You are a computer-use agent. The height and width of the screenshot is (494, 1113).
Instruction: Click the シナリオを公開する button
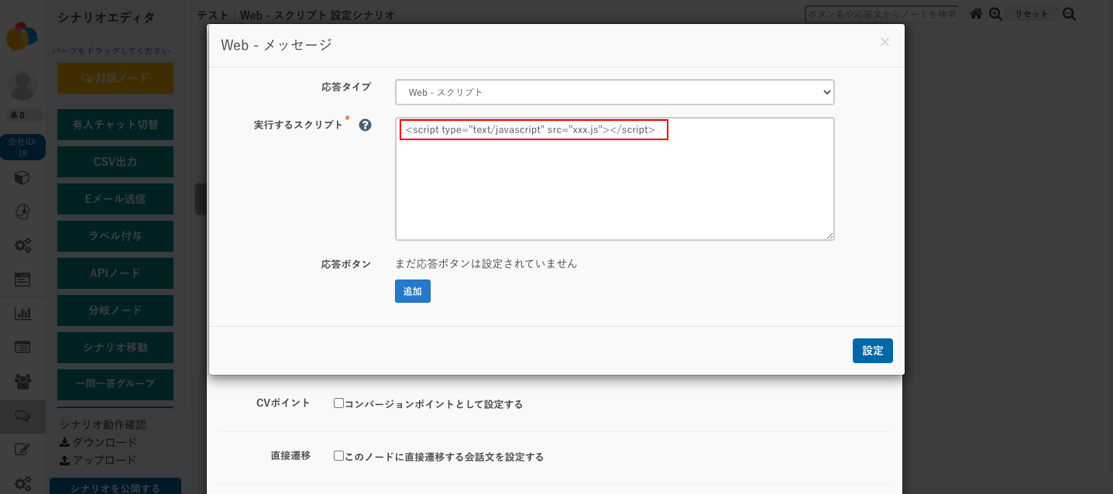click(x=115, y=488)
